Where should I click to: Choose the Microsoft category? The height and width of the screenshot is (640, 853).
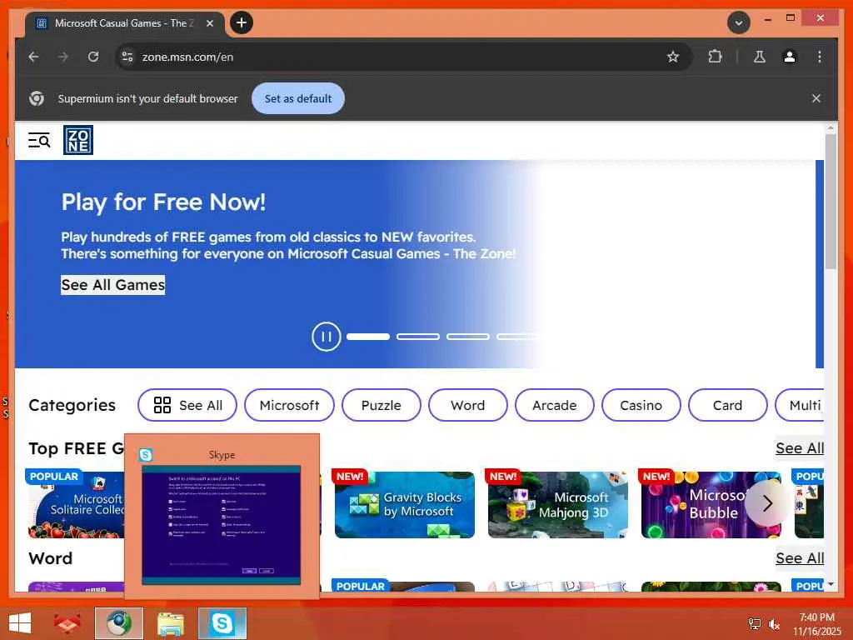click(289, 405)
